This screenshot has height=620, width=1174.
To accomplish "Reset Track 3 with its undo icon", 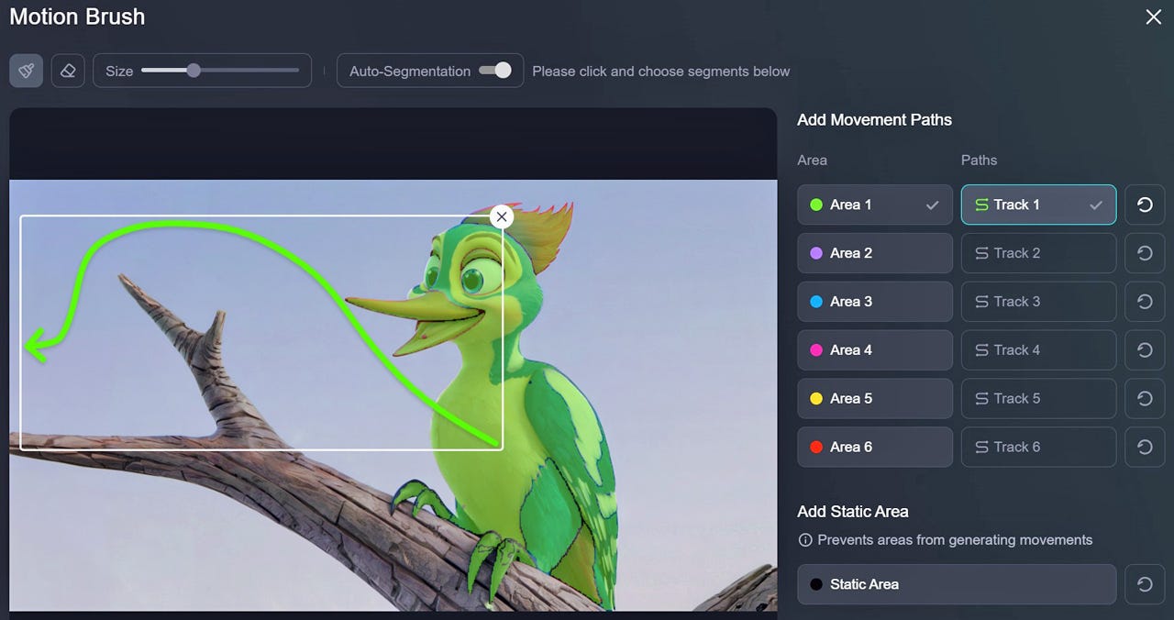I will 1145,302.
